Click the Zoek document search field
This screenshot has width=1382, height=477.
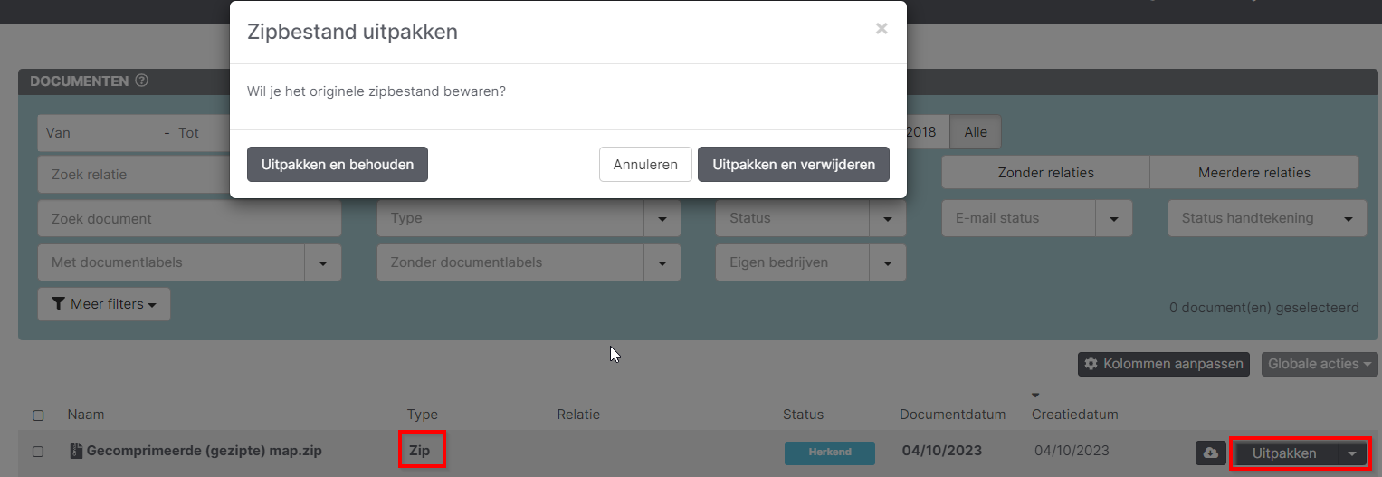coord(189,218)
